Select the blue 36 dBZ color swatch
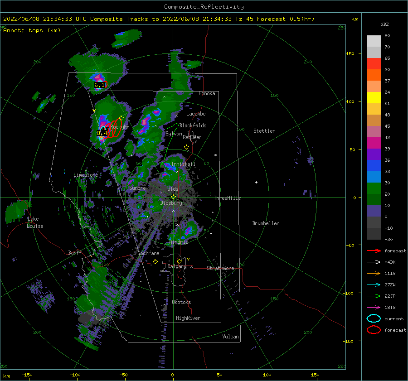The height and width of the screenshot is (381, 408). [374, 165]
